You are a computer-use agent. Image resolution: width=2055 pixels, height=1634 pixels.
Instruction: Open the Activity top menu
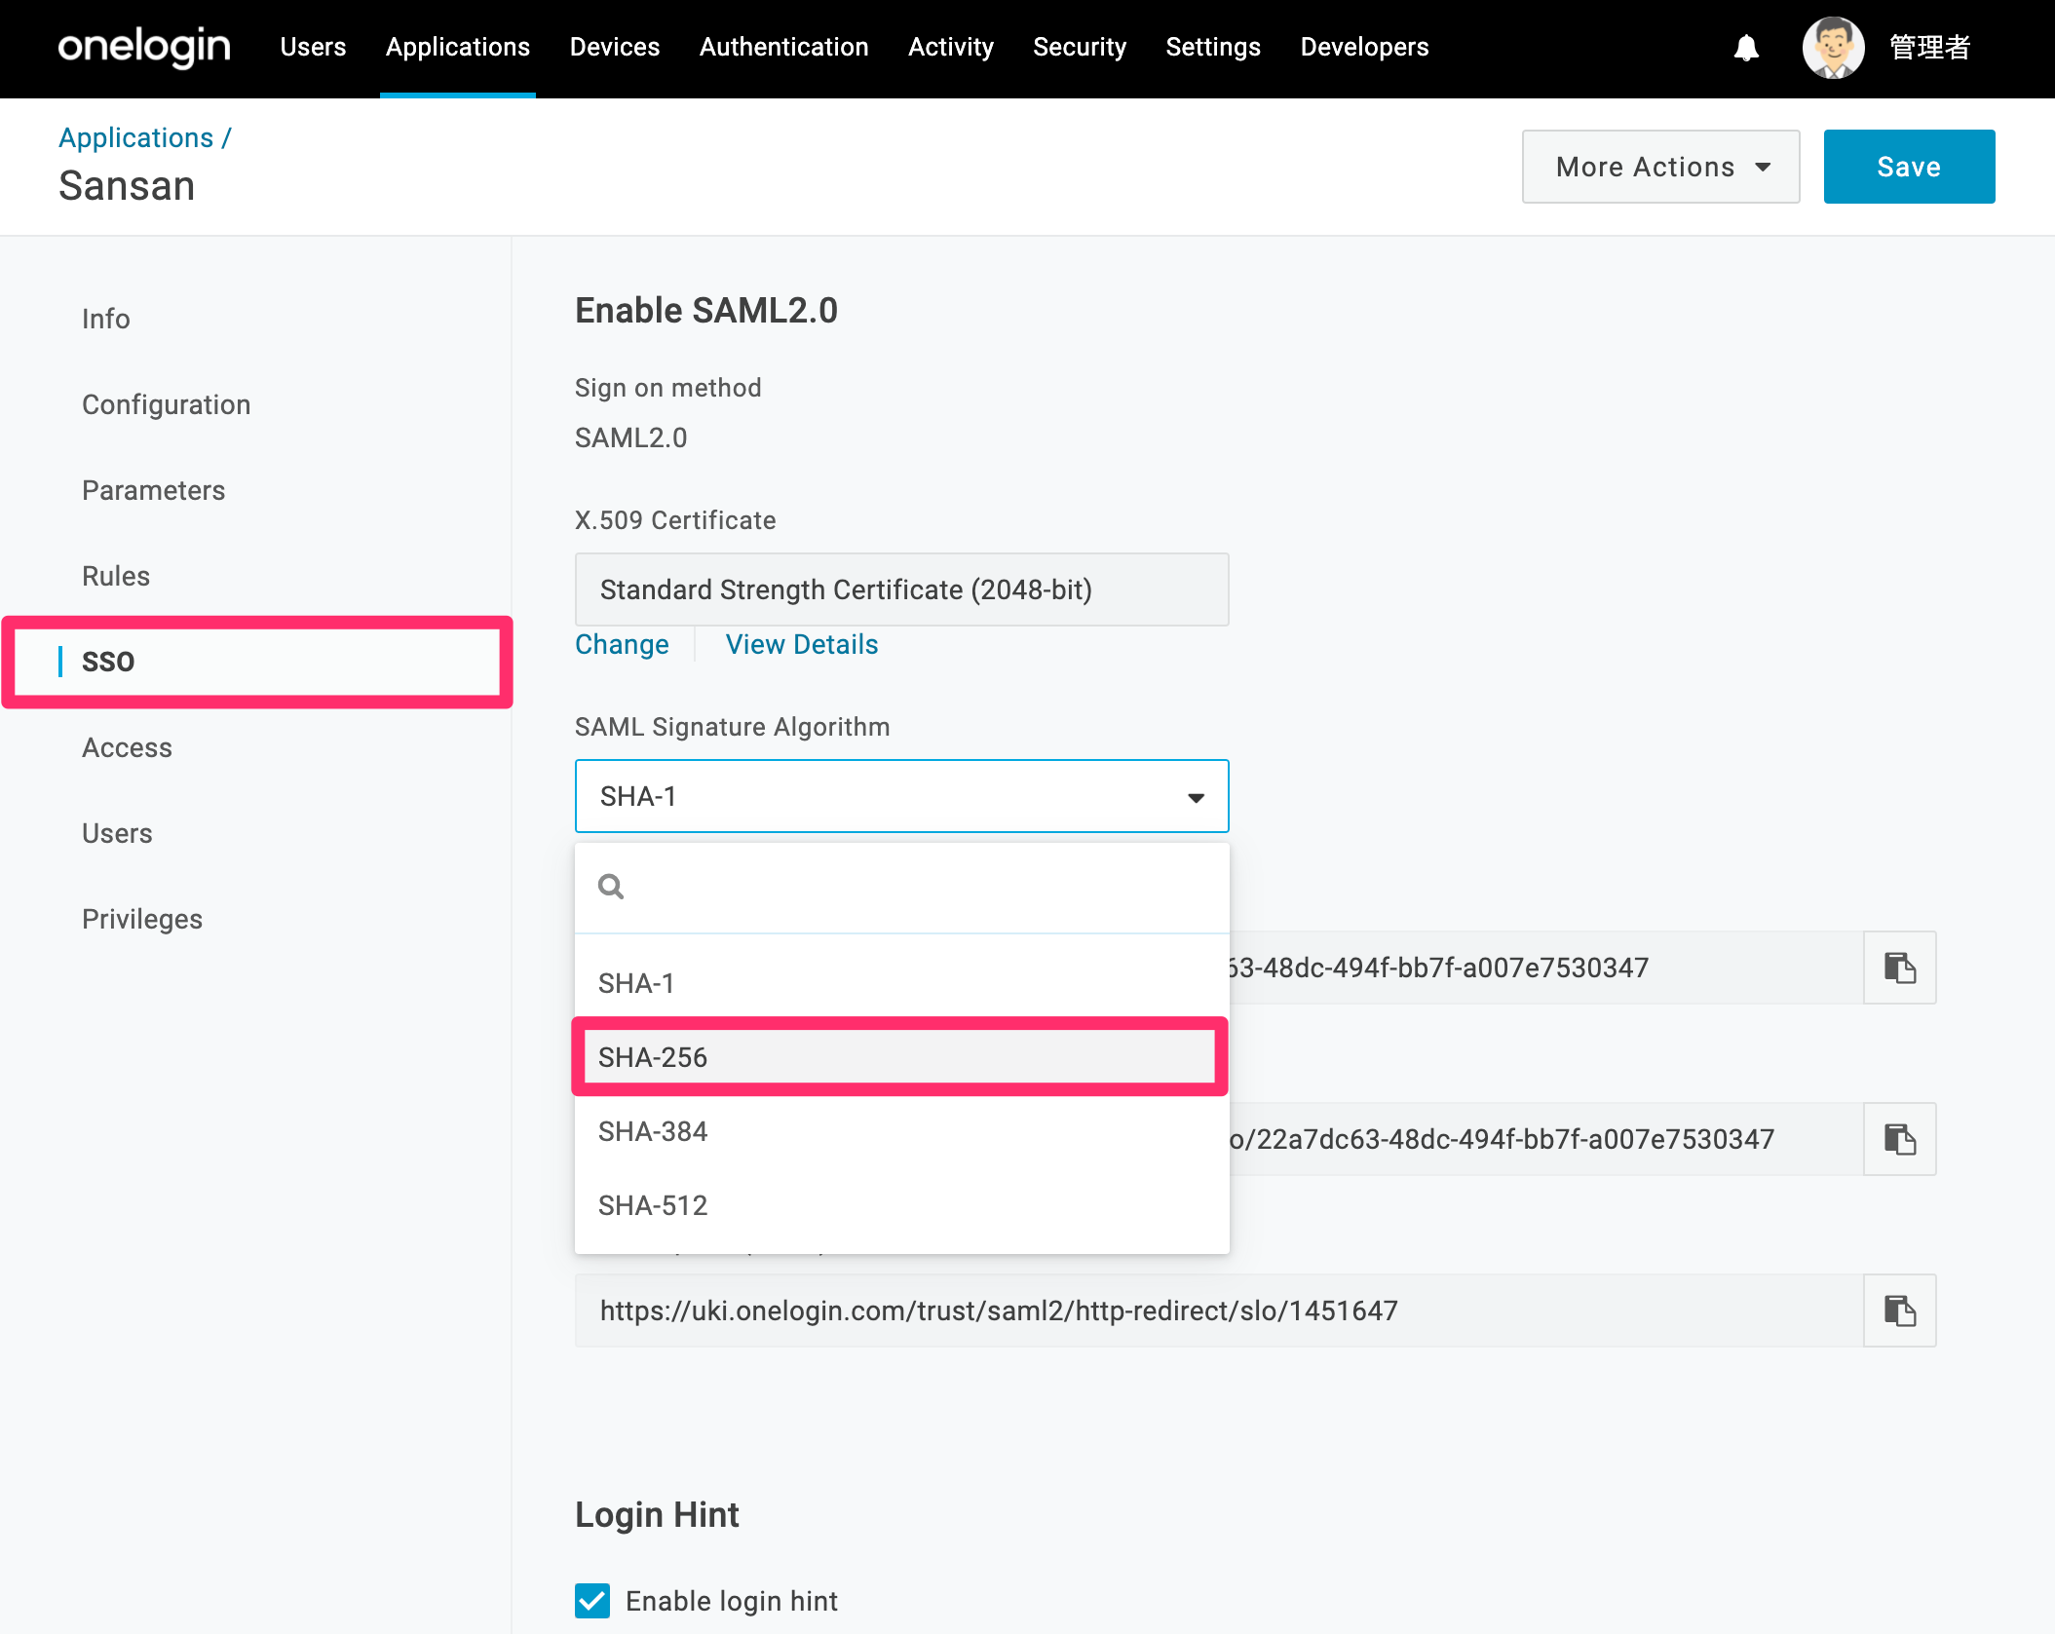pos(951,47)
